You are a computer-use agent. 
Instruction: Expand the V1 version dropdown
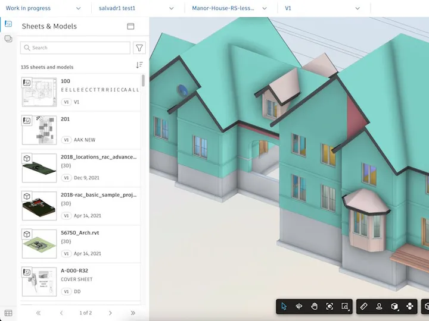[x=322, y=8]
